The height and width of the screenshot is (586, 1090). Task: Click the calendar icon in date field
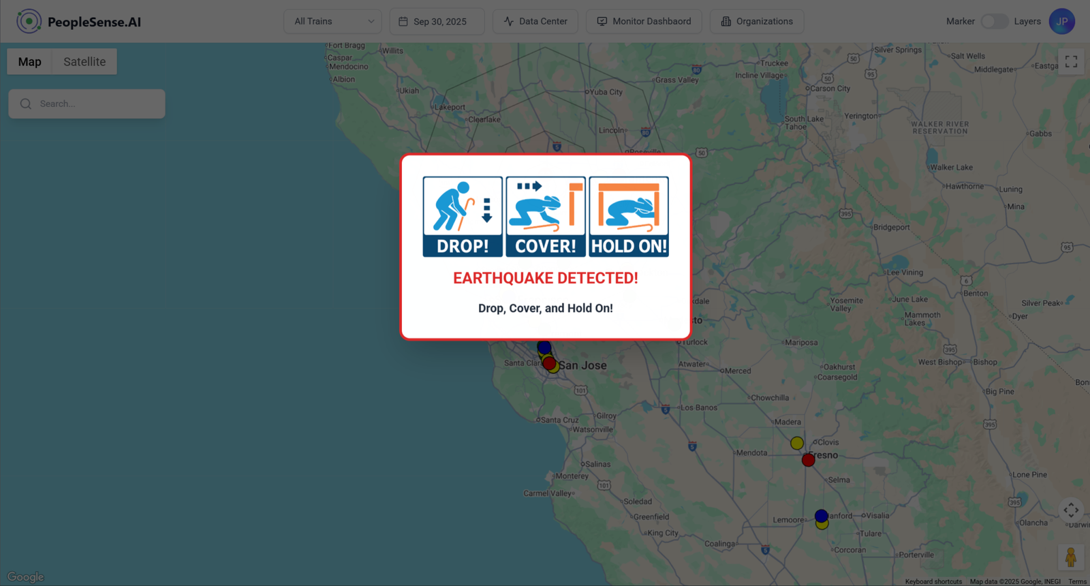(403, 21)
